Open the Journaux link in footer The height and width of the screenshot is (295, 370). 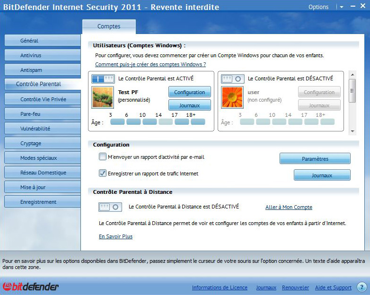[266, 287]
